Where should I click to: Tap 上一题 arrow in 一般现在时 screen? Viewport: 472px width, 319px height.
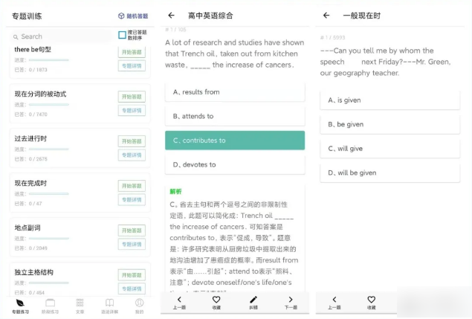(334, 300)
